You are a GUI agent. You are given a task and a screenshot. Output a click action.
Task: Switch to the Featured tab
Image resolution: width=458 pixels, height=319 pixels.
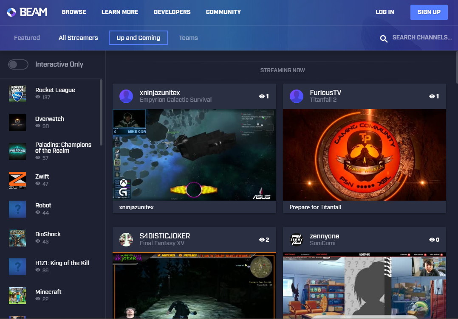27,38
